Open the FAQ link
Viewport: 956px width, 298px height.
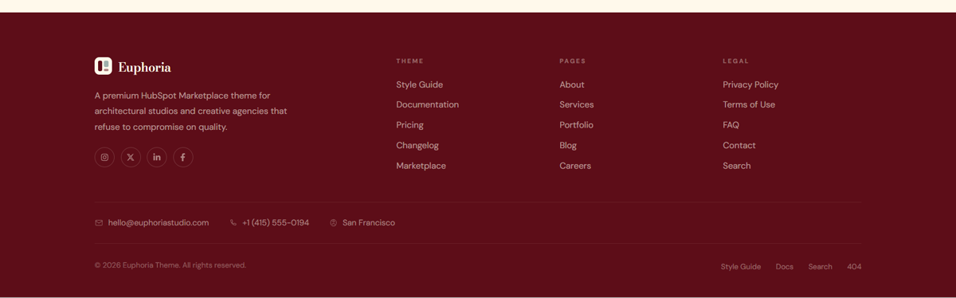point(731,125)
